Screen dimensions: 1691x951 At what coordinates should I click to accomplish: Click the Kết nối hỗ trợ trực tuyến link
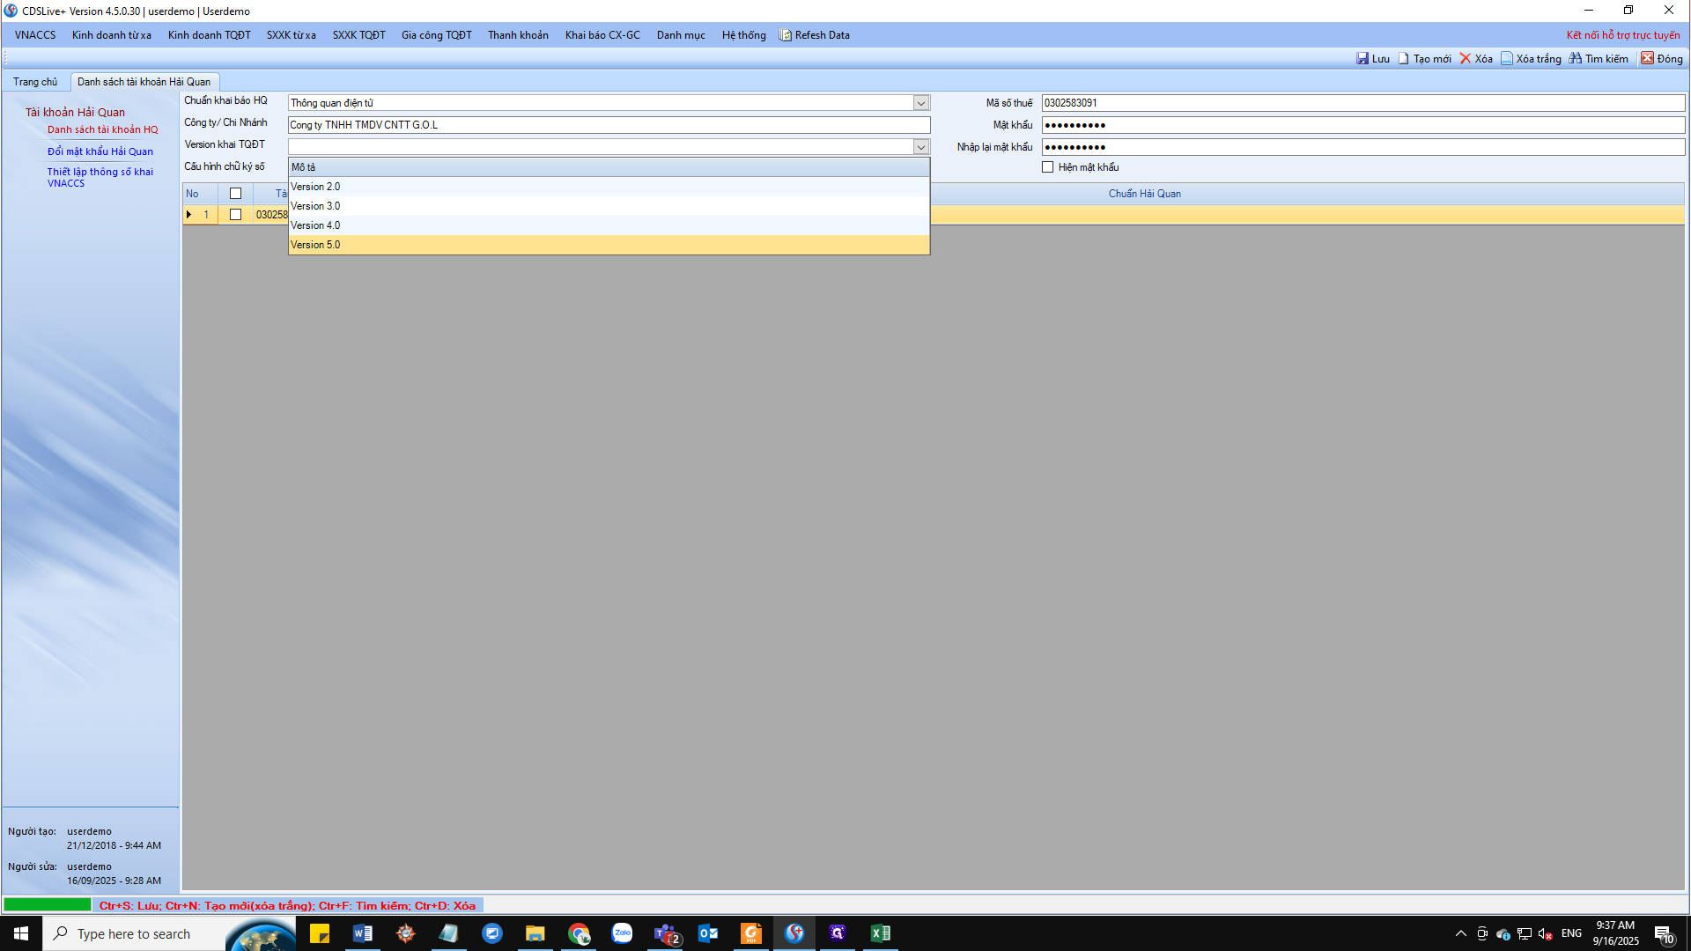click(1622, 35)
